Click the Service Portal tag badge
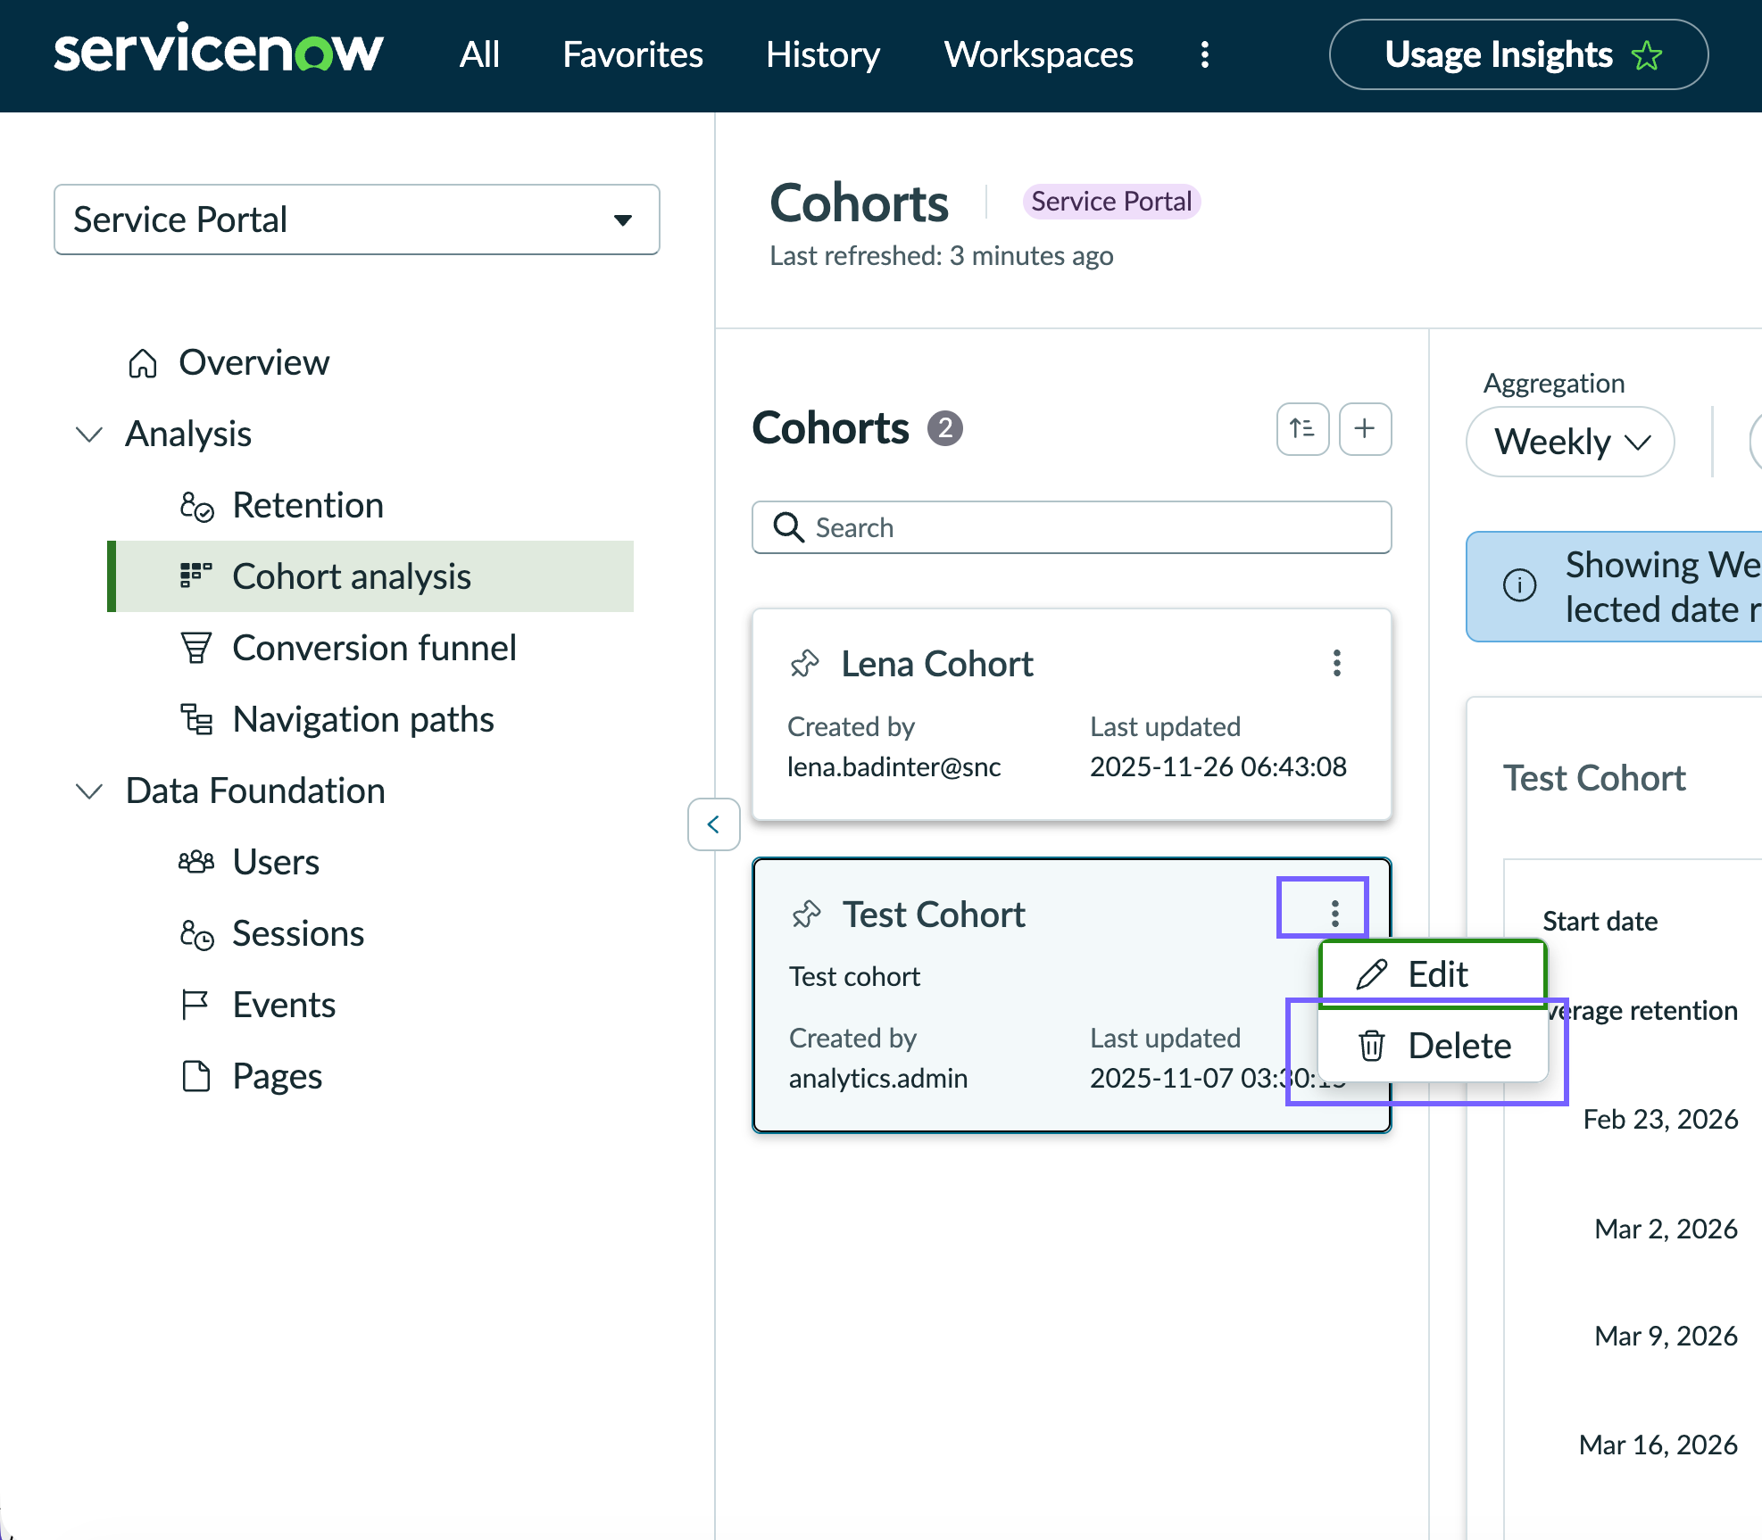The width and height of the screenshot is (1762, 1540). (x=1111, y=202)
